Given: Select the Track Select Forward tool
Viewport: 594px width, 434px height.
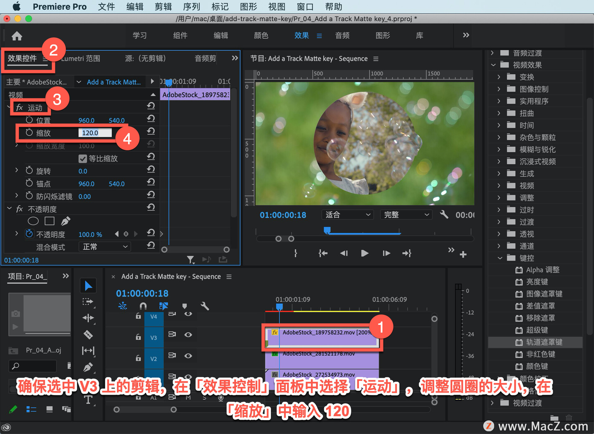Looking at the screenshot, I should tap(88, 302).
